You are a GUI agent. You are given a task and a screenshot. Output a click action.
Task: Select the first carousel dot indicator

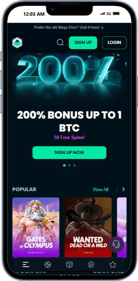pos(64,166)
